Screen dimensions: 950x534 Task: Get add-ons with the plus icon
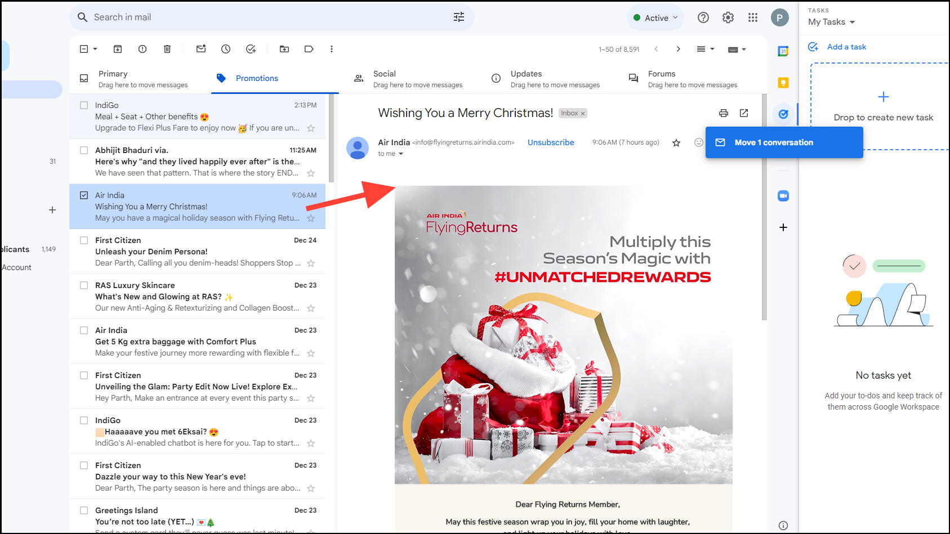(783, 227)
